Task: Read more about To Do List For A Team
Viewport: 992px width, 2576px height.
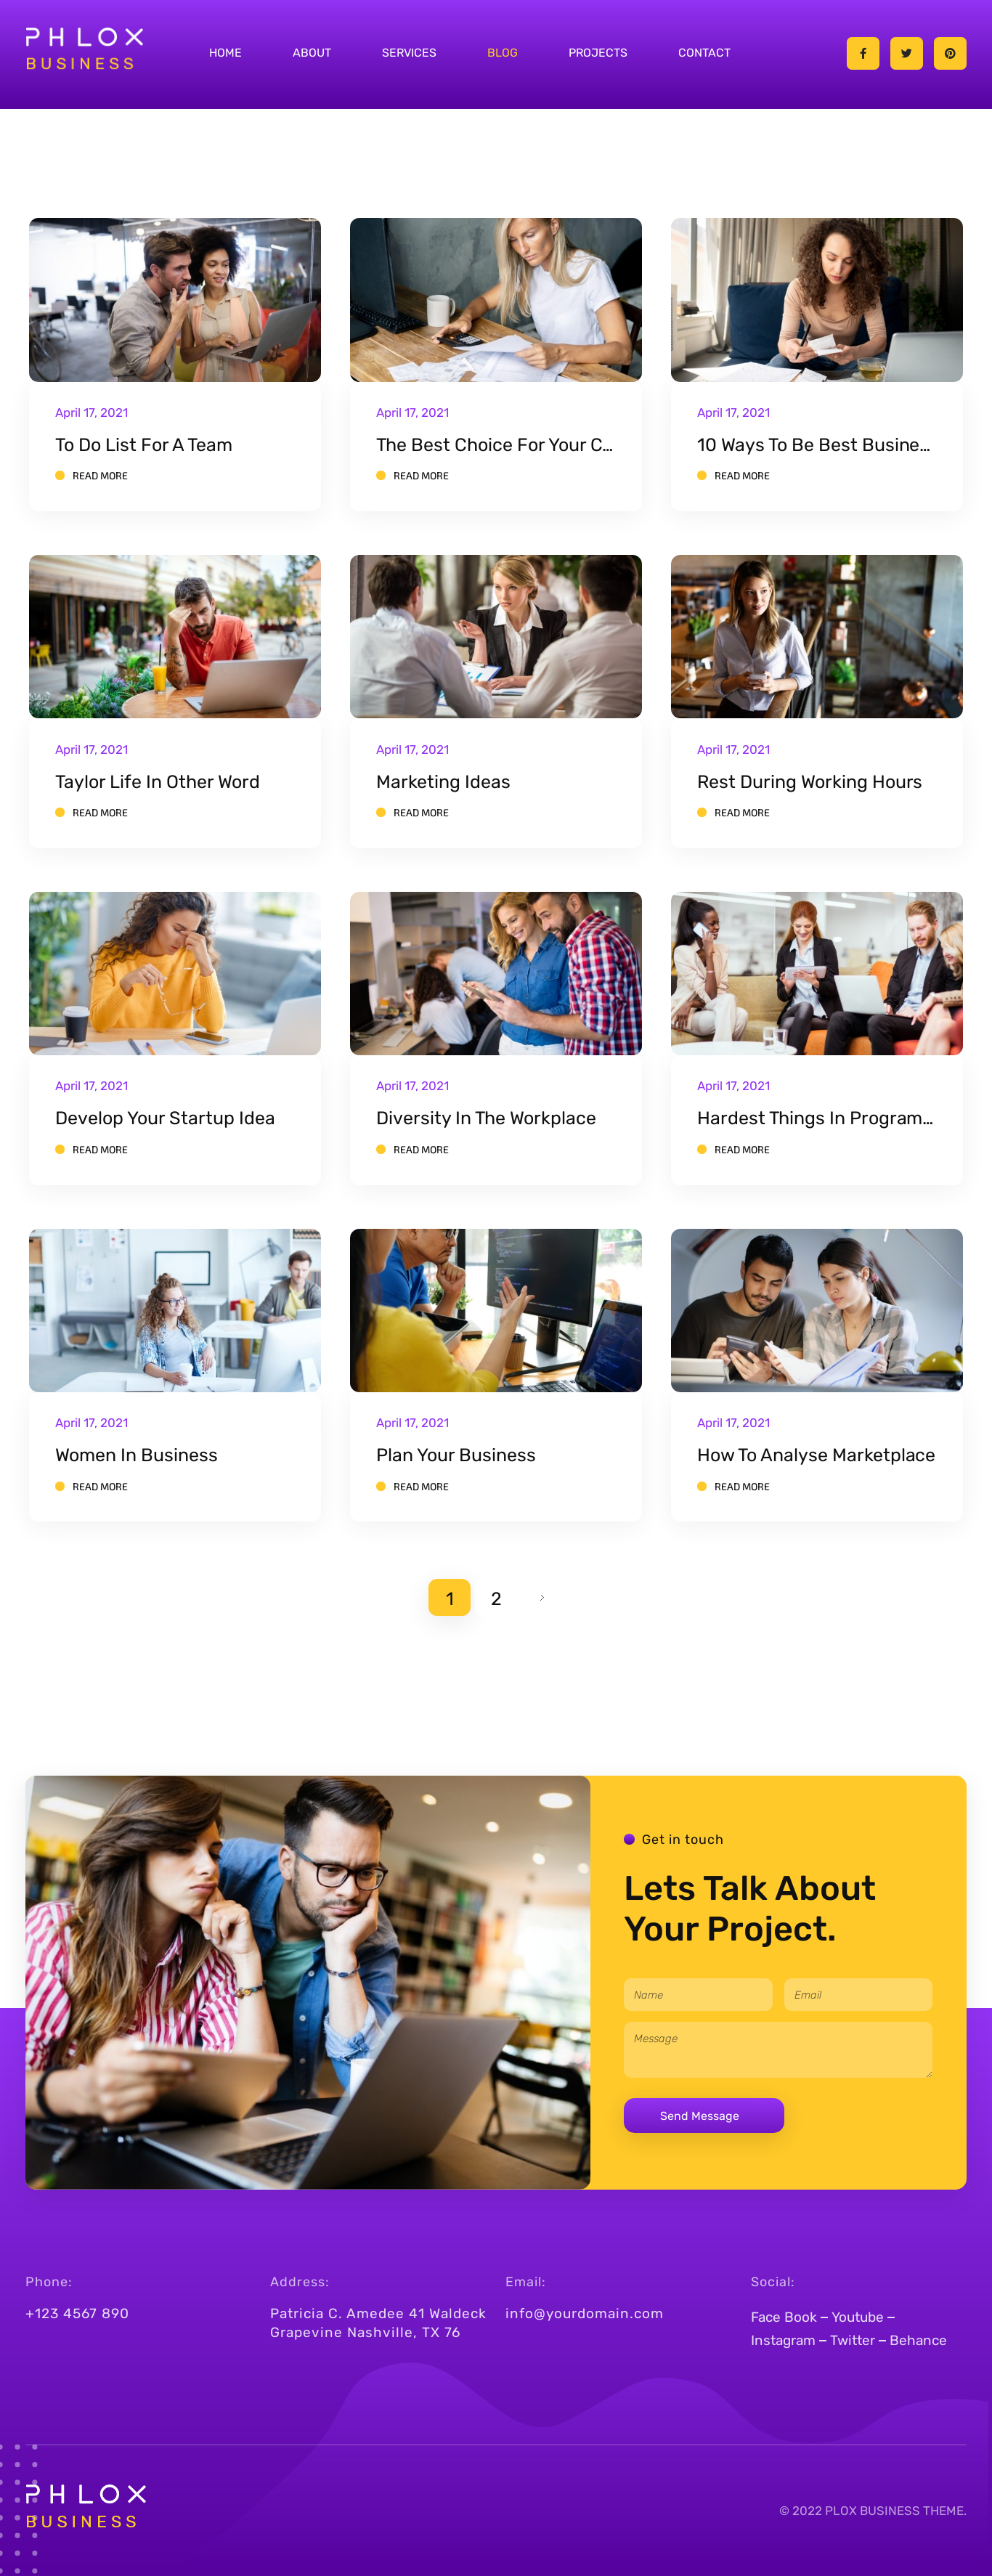Action: tap(99, 476)
